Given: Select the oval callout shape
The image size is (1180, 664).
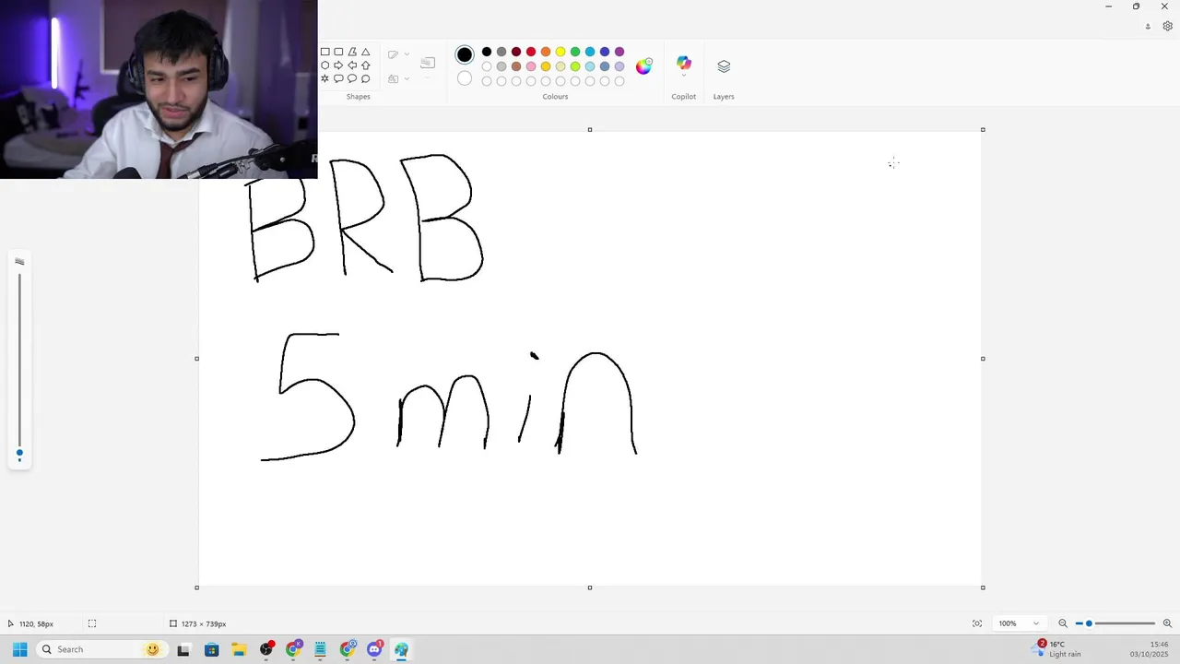Looking at the screenshot, I should [x=352, y=78].
